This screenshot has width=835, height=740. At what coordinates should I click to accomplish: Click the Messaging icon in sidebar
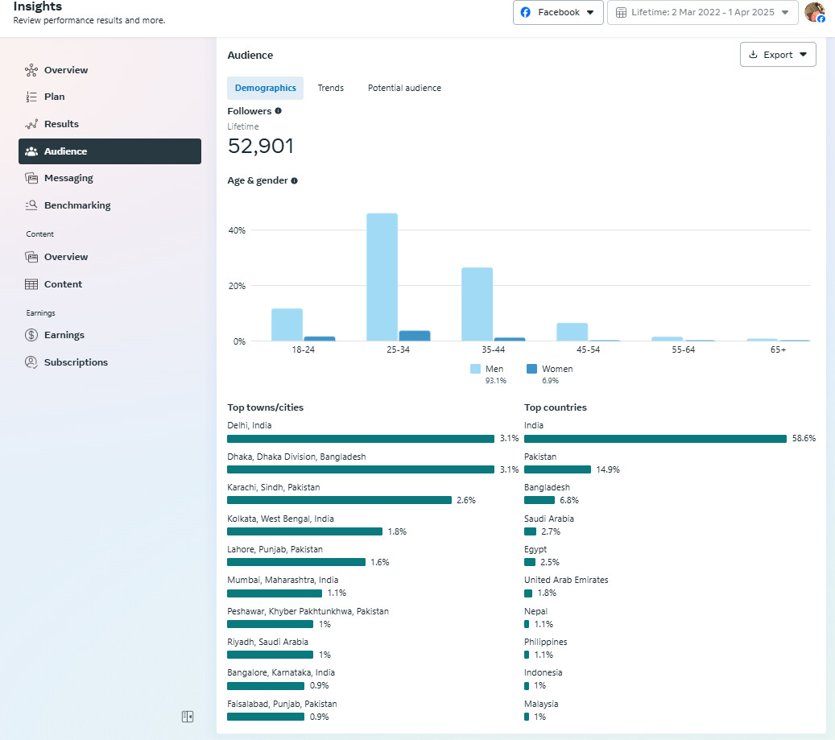31,178
